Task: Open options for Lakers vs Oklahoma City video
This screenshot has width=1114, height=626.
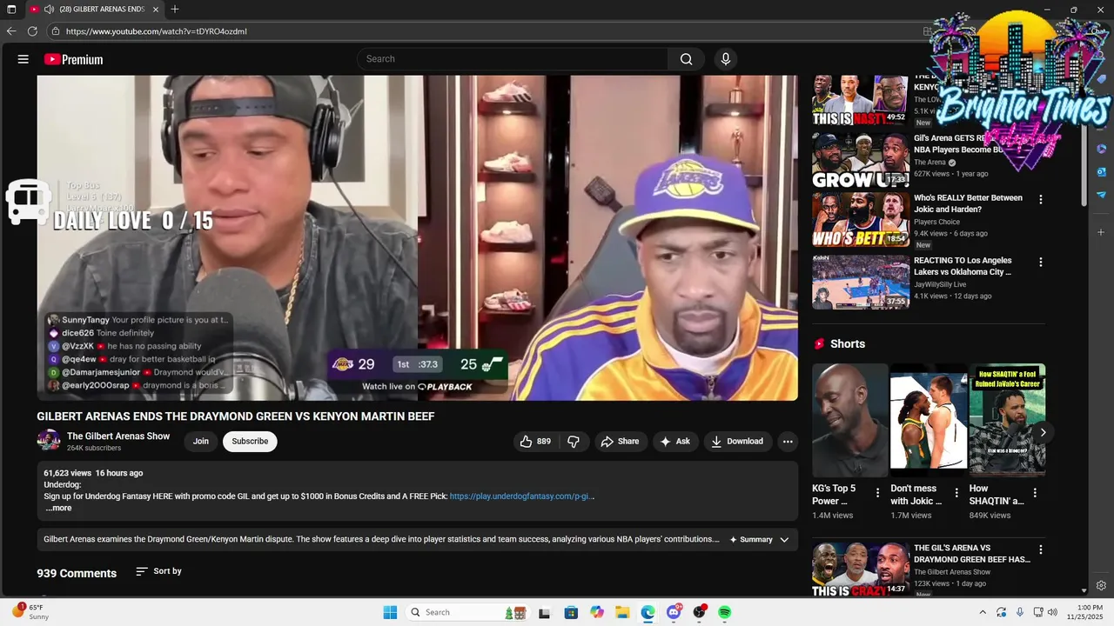Action: click(1040, 262)
